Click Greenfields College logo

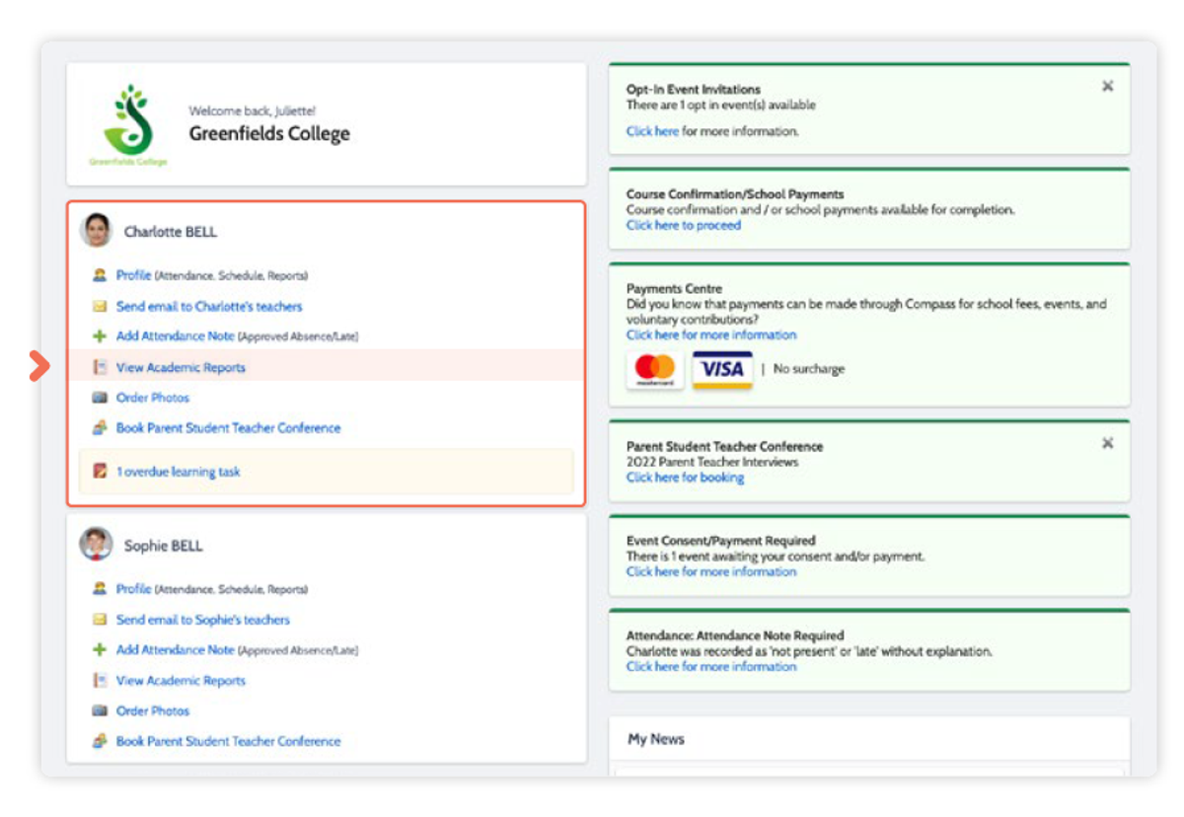128,123
